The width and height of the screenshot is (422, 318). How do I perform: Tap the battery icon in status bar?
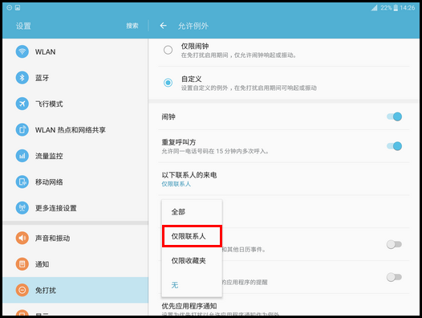[x=396, y=8]
